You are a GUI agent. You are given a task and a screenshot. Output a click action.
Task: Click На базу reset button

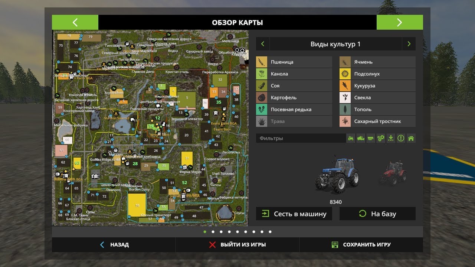[377, 214]
